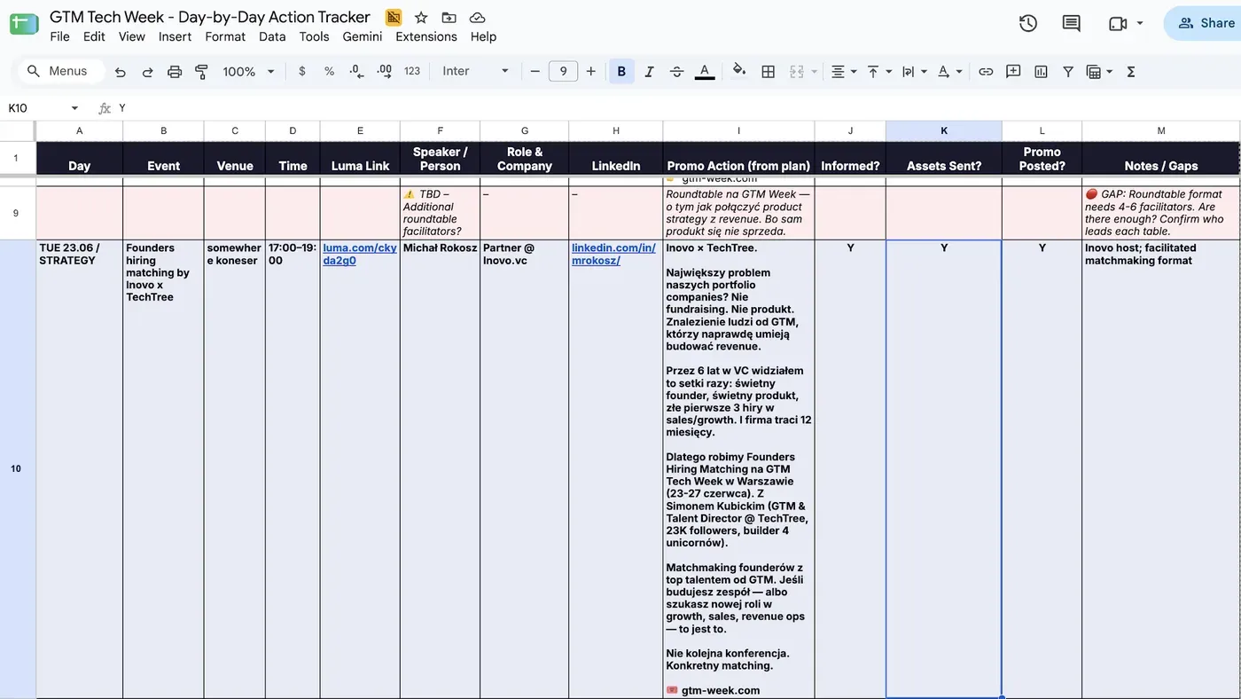Format as percent with the percent icon
Image resolution: width=1241 pixels, height=699 pixels.
click(329, 71)
